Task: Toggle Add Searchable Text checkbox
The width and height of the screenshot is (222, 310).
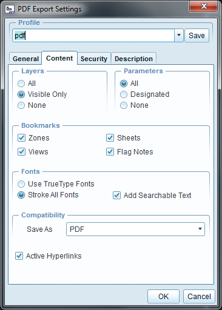Action: [116, 195]
